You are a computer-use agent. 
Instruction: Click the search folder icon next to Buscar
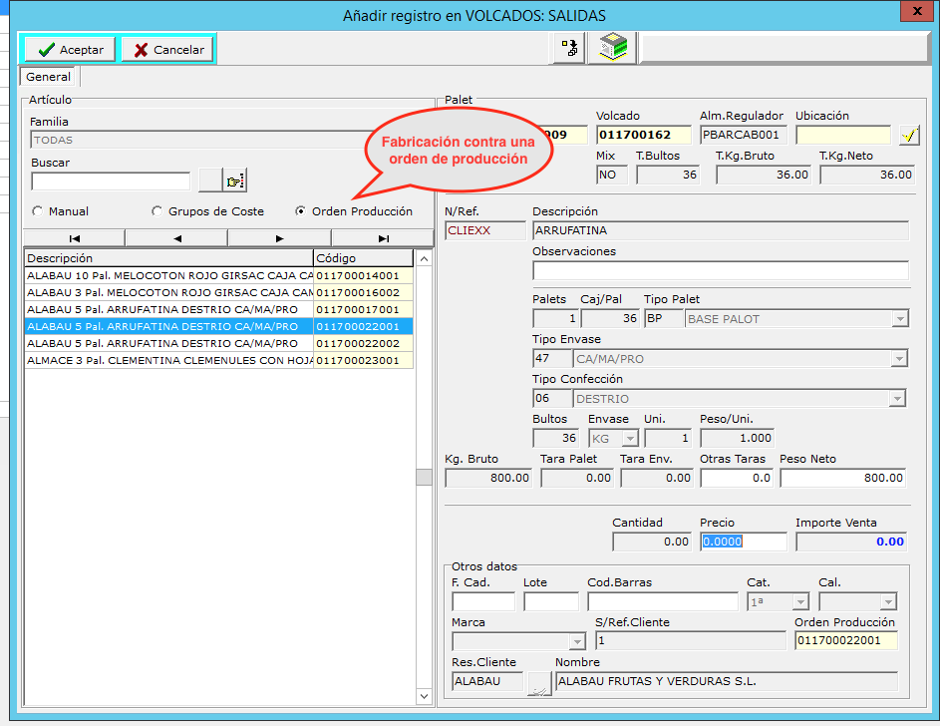click(235, 181)
